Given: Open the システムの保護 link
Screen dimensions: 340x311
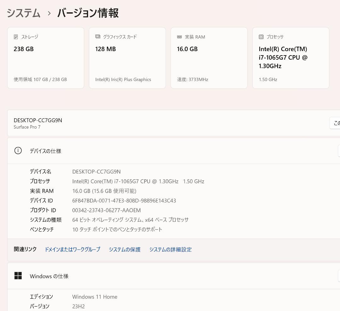Looking at the screenshot, I should [x=125, y=249].
